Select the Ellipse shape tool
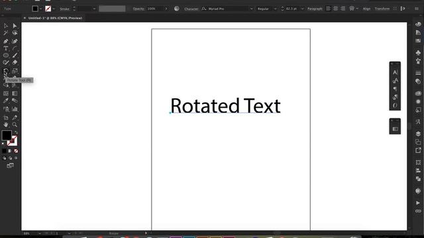Image resolution: width=424 pixels, height=238 pixels. point(6,56)
